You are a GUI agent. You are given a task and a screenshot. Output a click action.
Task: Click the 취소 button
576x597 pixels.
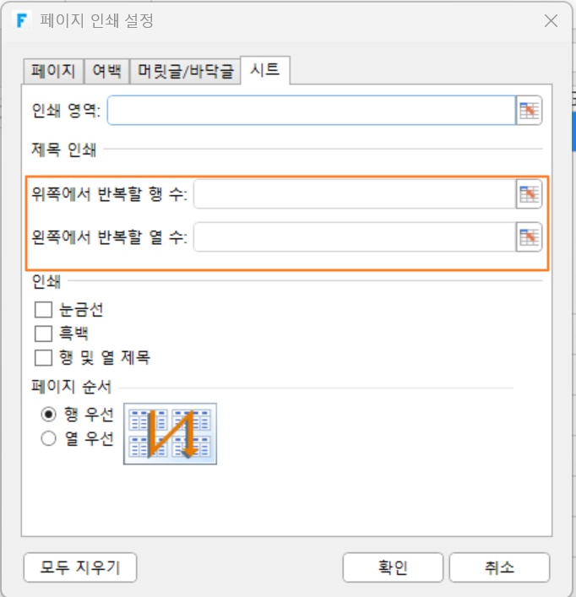(499, 567)
